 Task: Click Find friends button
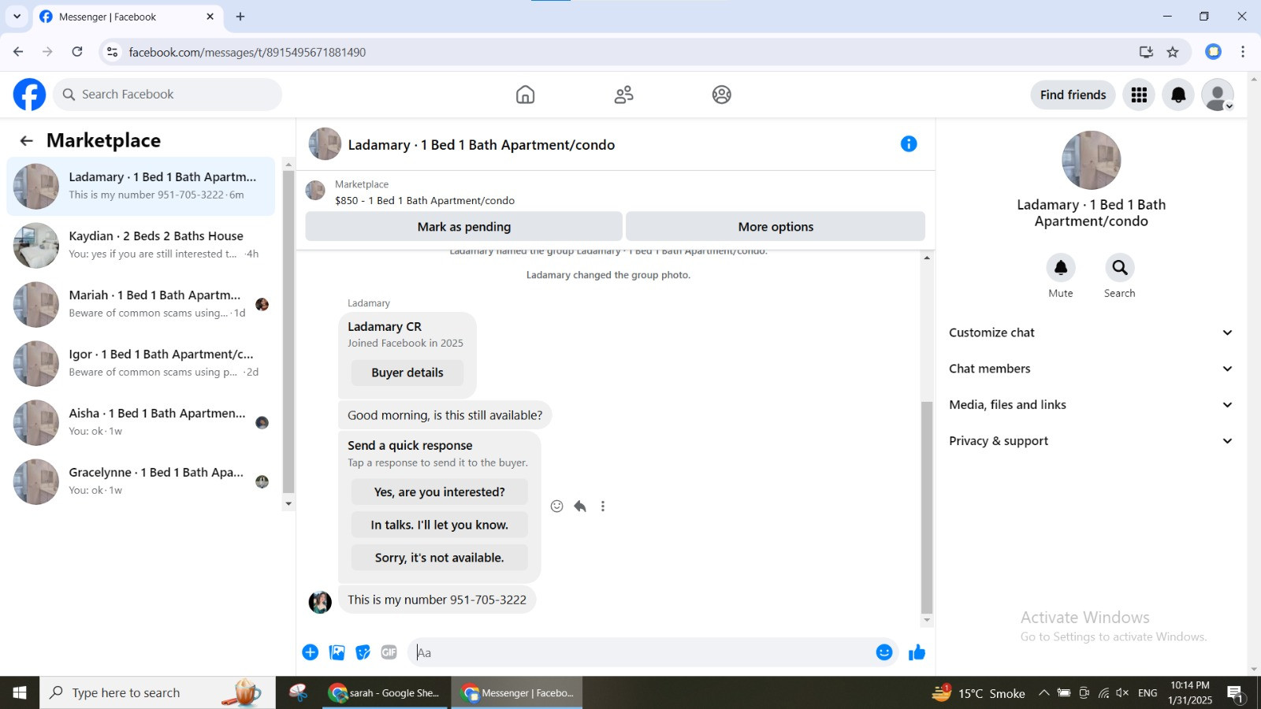pos(1073,95)
